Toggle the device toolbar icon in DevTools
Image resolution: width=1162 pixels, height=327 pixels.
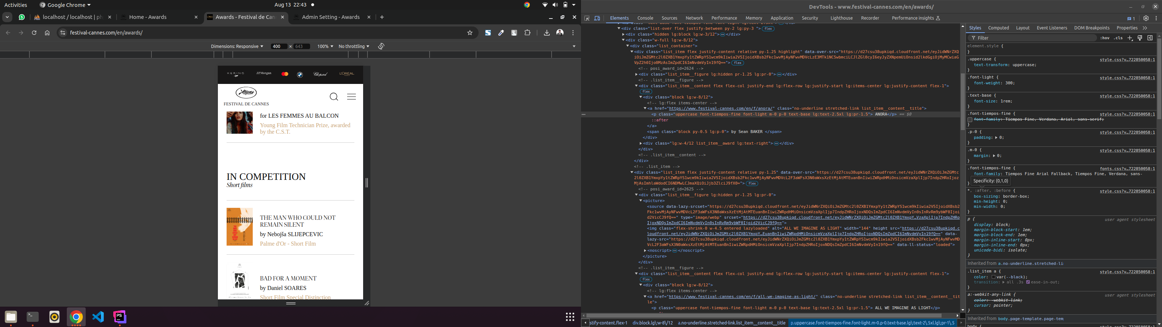pos(597,19)
